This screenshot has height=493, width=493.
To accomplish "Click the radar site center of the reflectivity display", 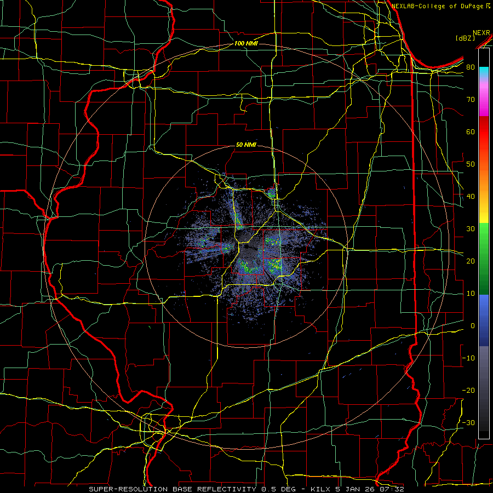I will coord(246,248).
